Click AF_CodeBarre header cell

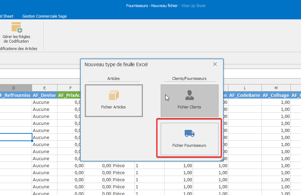(245, 95)
